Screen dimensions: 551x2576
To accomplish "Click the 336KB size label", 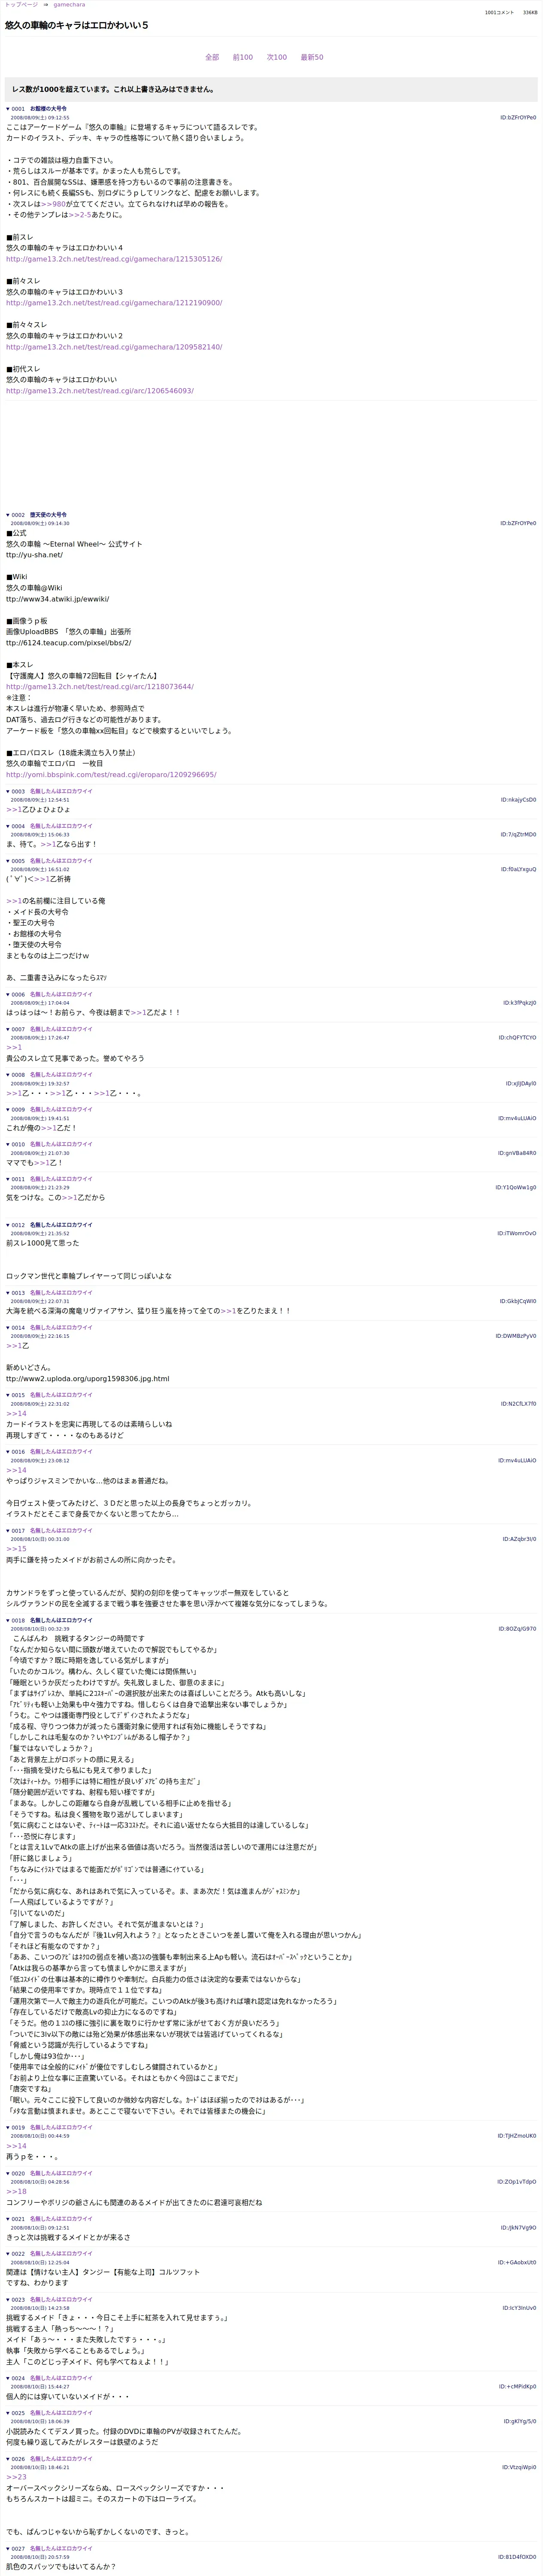I will (530, 13).
